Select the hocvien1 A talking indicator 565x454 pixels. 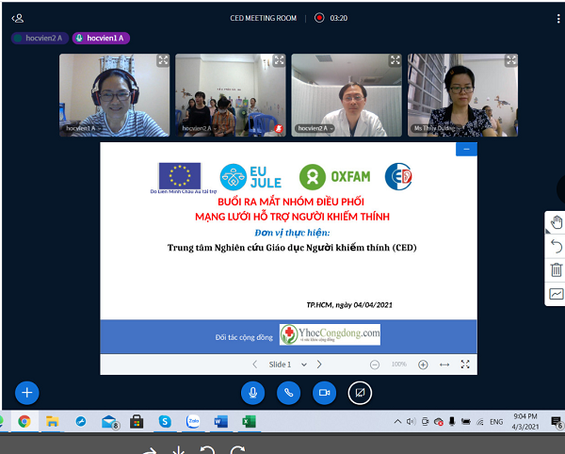[x=102, y=39]
